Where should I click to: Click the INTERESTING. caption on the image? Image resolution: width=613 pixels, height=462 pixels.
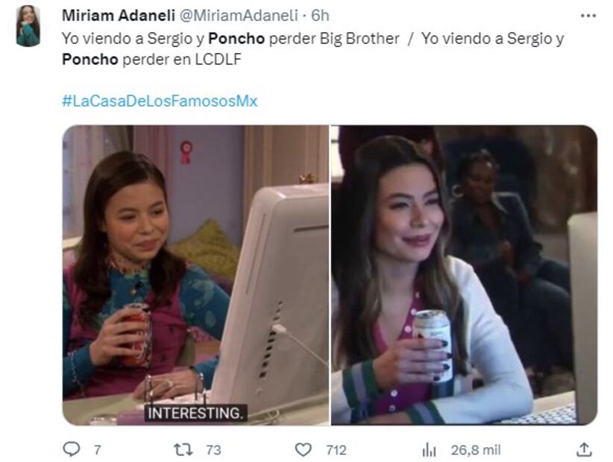[196, 413]
